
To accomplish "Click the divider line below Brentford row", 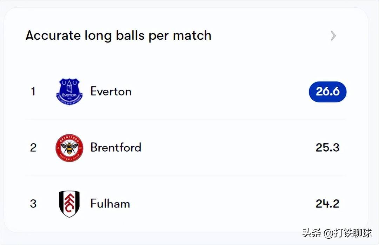I will [x=186, y=176].
